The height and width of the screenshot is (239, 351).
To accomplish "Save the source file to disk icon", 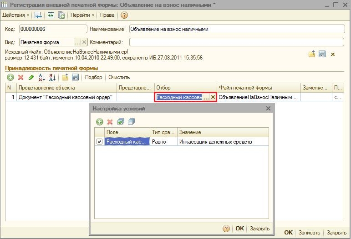I will click(x=322, y=55).
